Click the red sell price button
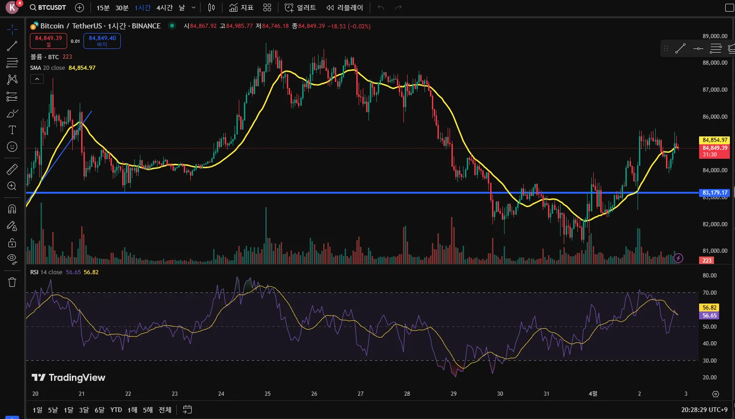Screen dimensions: 735x419 [x=49, y=41]
